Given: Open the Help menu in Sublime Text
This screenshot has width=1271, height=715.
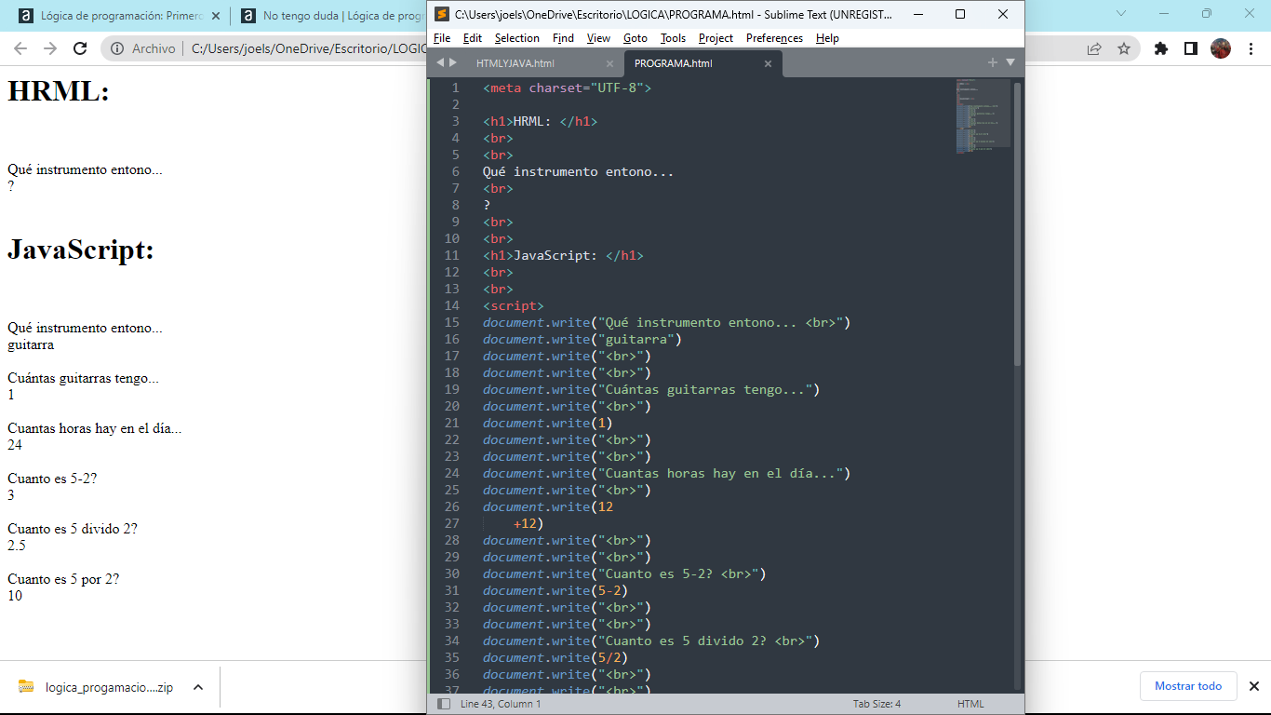Looking at the screenshot, I should [827, 38].
